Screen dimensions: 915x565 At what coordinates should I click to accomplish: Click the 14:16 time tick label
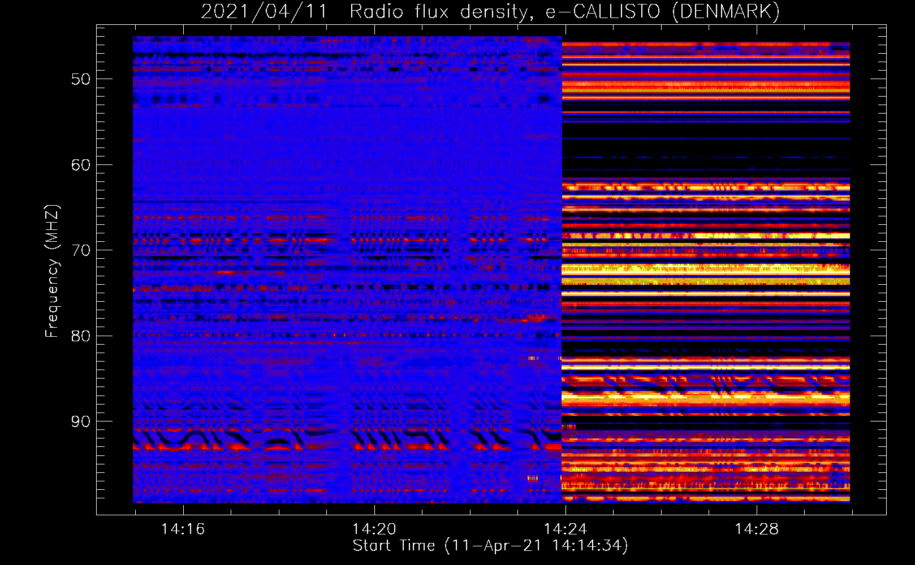(x=183, y=529)
